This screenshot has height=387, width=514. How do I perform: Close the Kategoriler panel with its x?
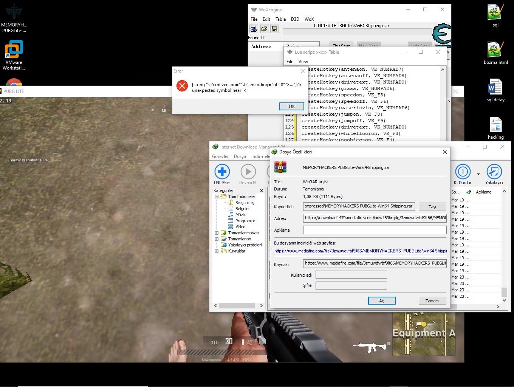[261, 190]
